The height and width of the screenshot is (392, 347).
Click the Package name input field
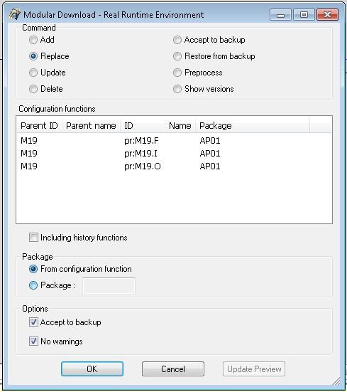[x=109, y=285]
